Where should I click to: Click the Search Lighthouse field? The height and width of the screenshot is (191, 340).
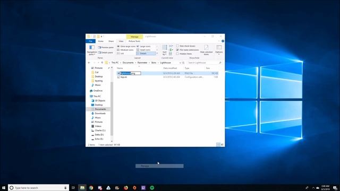[205, 63]
